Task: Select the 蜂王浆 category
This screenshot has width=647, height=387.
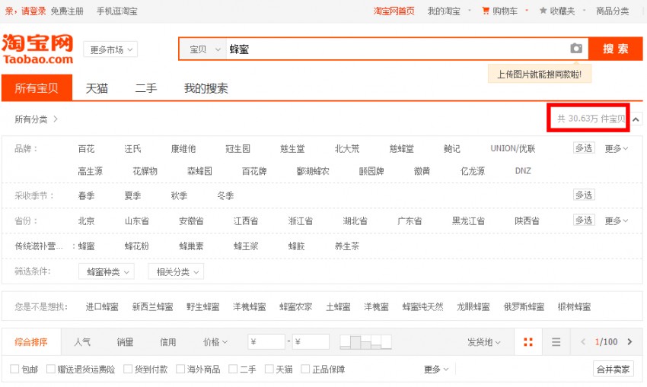Action: (246, 246)
